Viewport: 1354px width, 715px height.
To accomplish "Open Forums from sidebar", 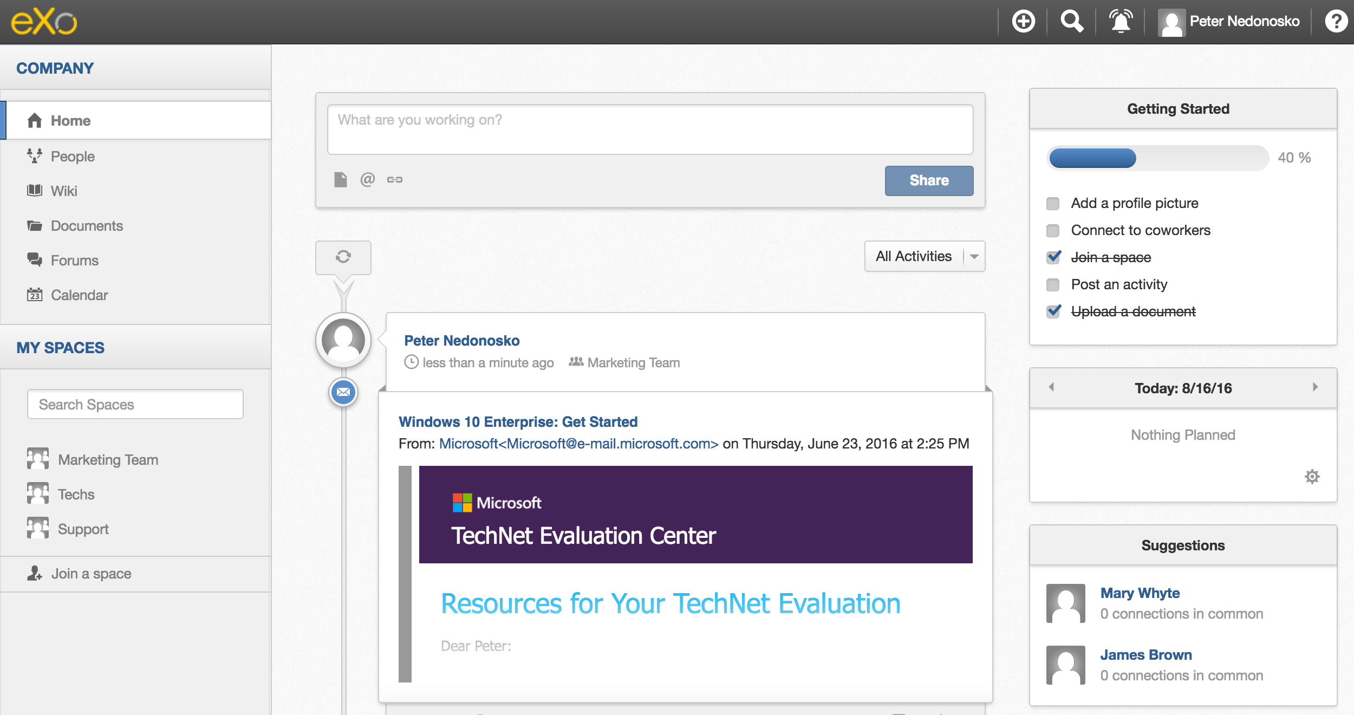I will coord(75,261).
